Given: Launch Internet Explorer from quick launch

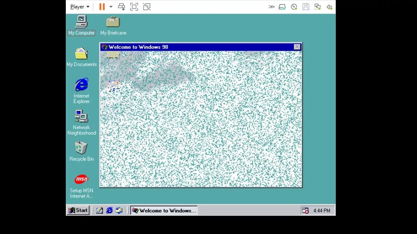Looking at the screenshot, I should point(109,211).
